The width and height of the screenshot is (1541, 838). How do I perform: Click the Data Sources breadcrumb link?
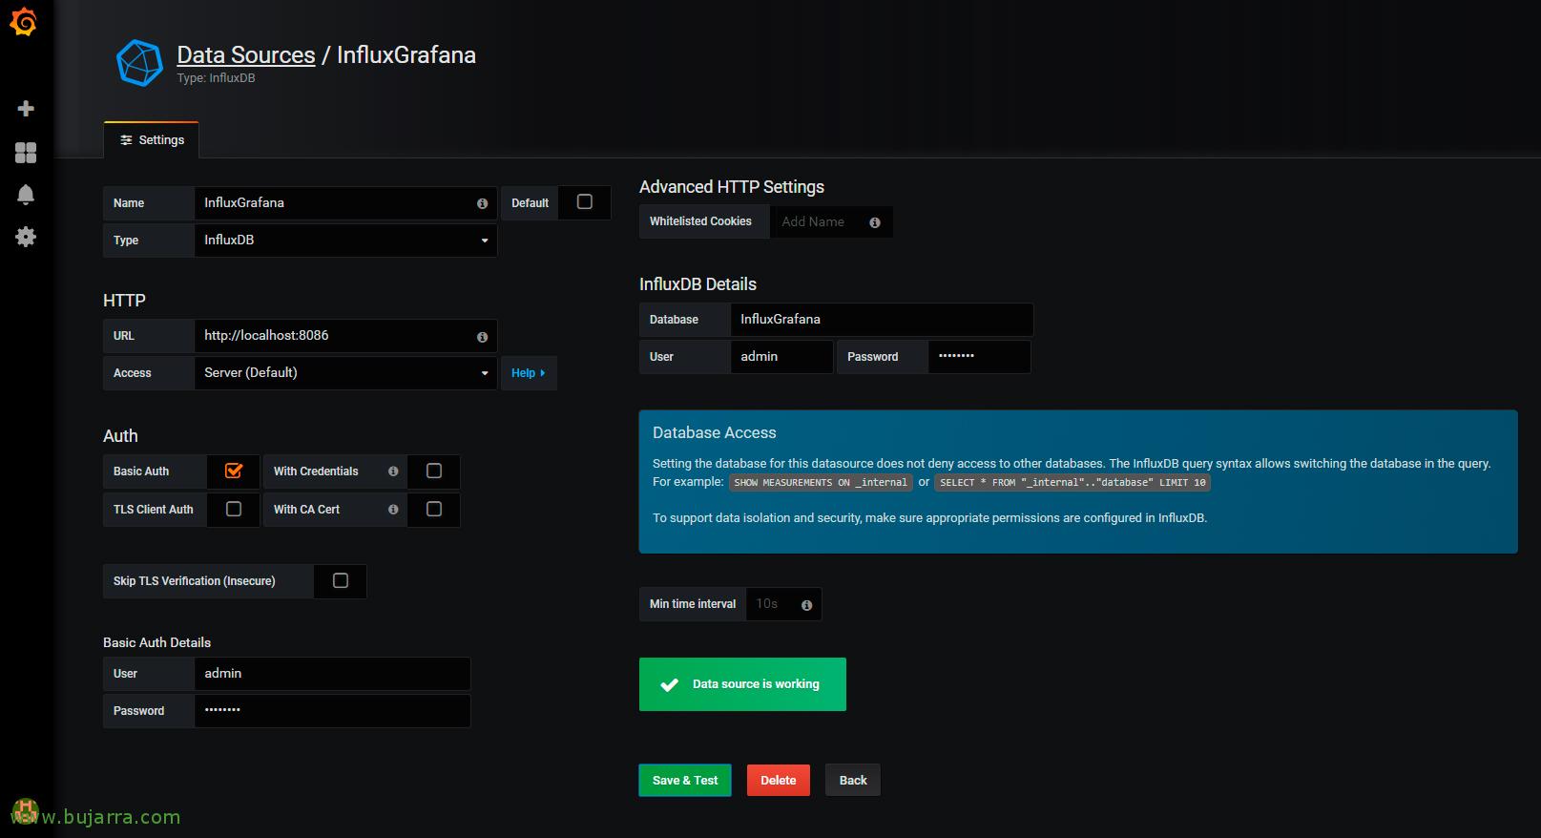tap(245, 55)
